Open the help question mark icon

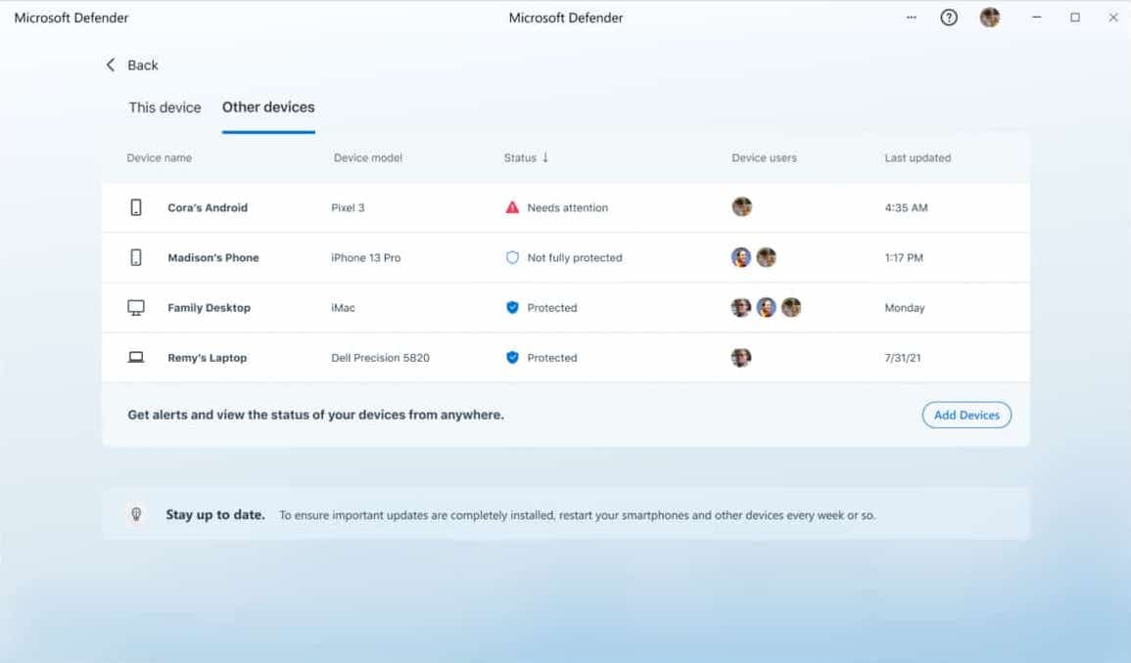[948, 18]
